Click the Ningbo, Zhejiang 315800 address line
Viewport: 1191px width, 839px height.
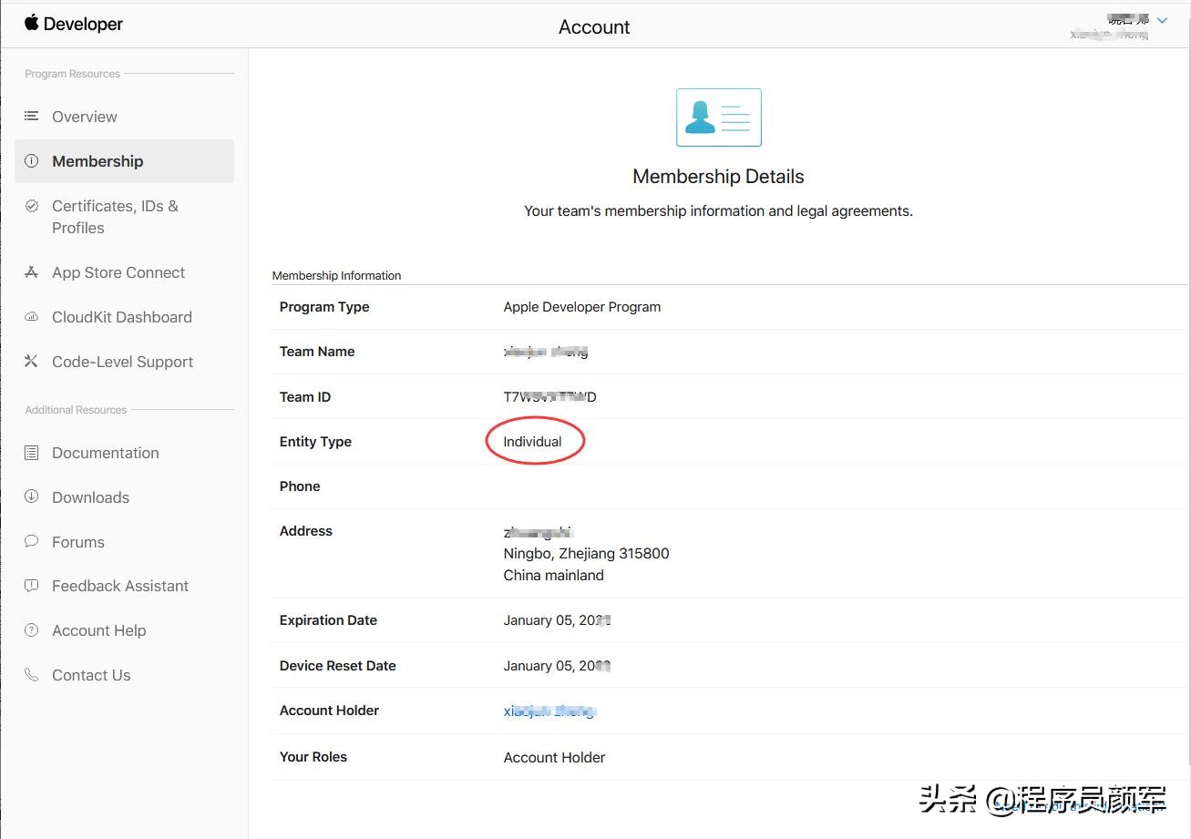pos(586,553)
